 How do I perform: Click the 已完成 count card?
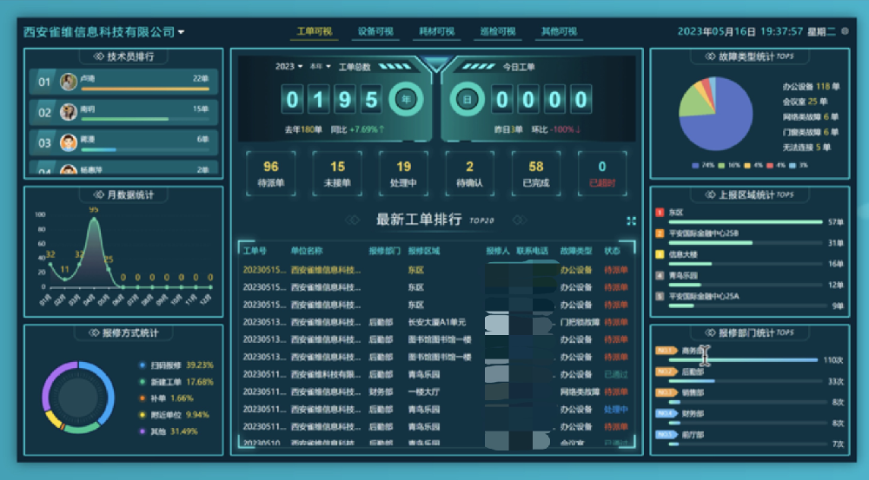[535, 174]
